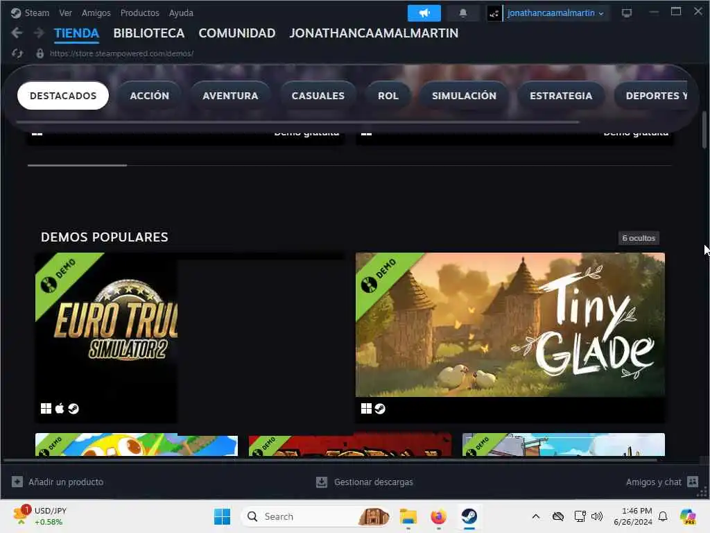Open the announcements megaphone button
Screen dimensions: 710x533
(424, 12)
